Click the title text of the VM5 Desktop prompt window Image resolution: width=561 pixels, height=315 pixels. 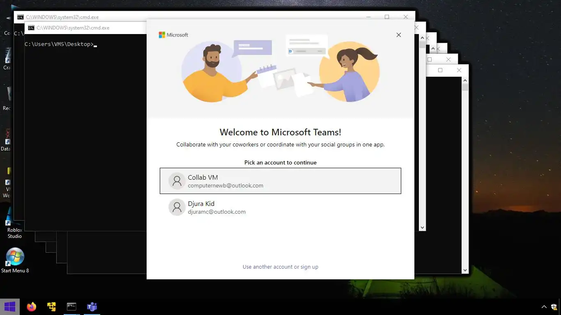(x=73, y=28)
